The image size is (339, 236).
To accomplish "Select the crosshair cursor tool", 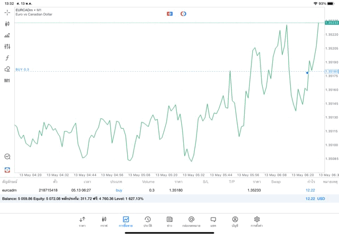I will click(7, 12).
